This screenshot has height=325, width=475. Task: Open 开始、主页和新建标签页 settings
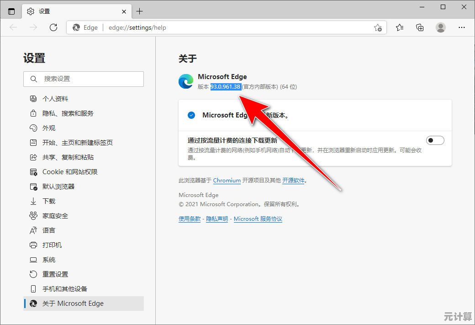[x=84, y=143]
